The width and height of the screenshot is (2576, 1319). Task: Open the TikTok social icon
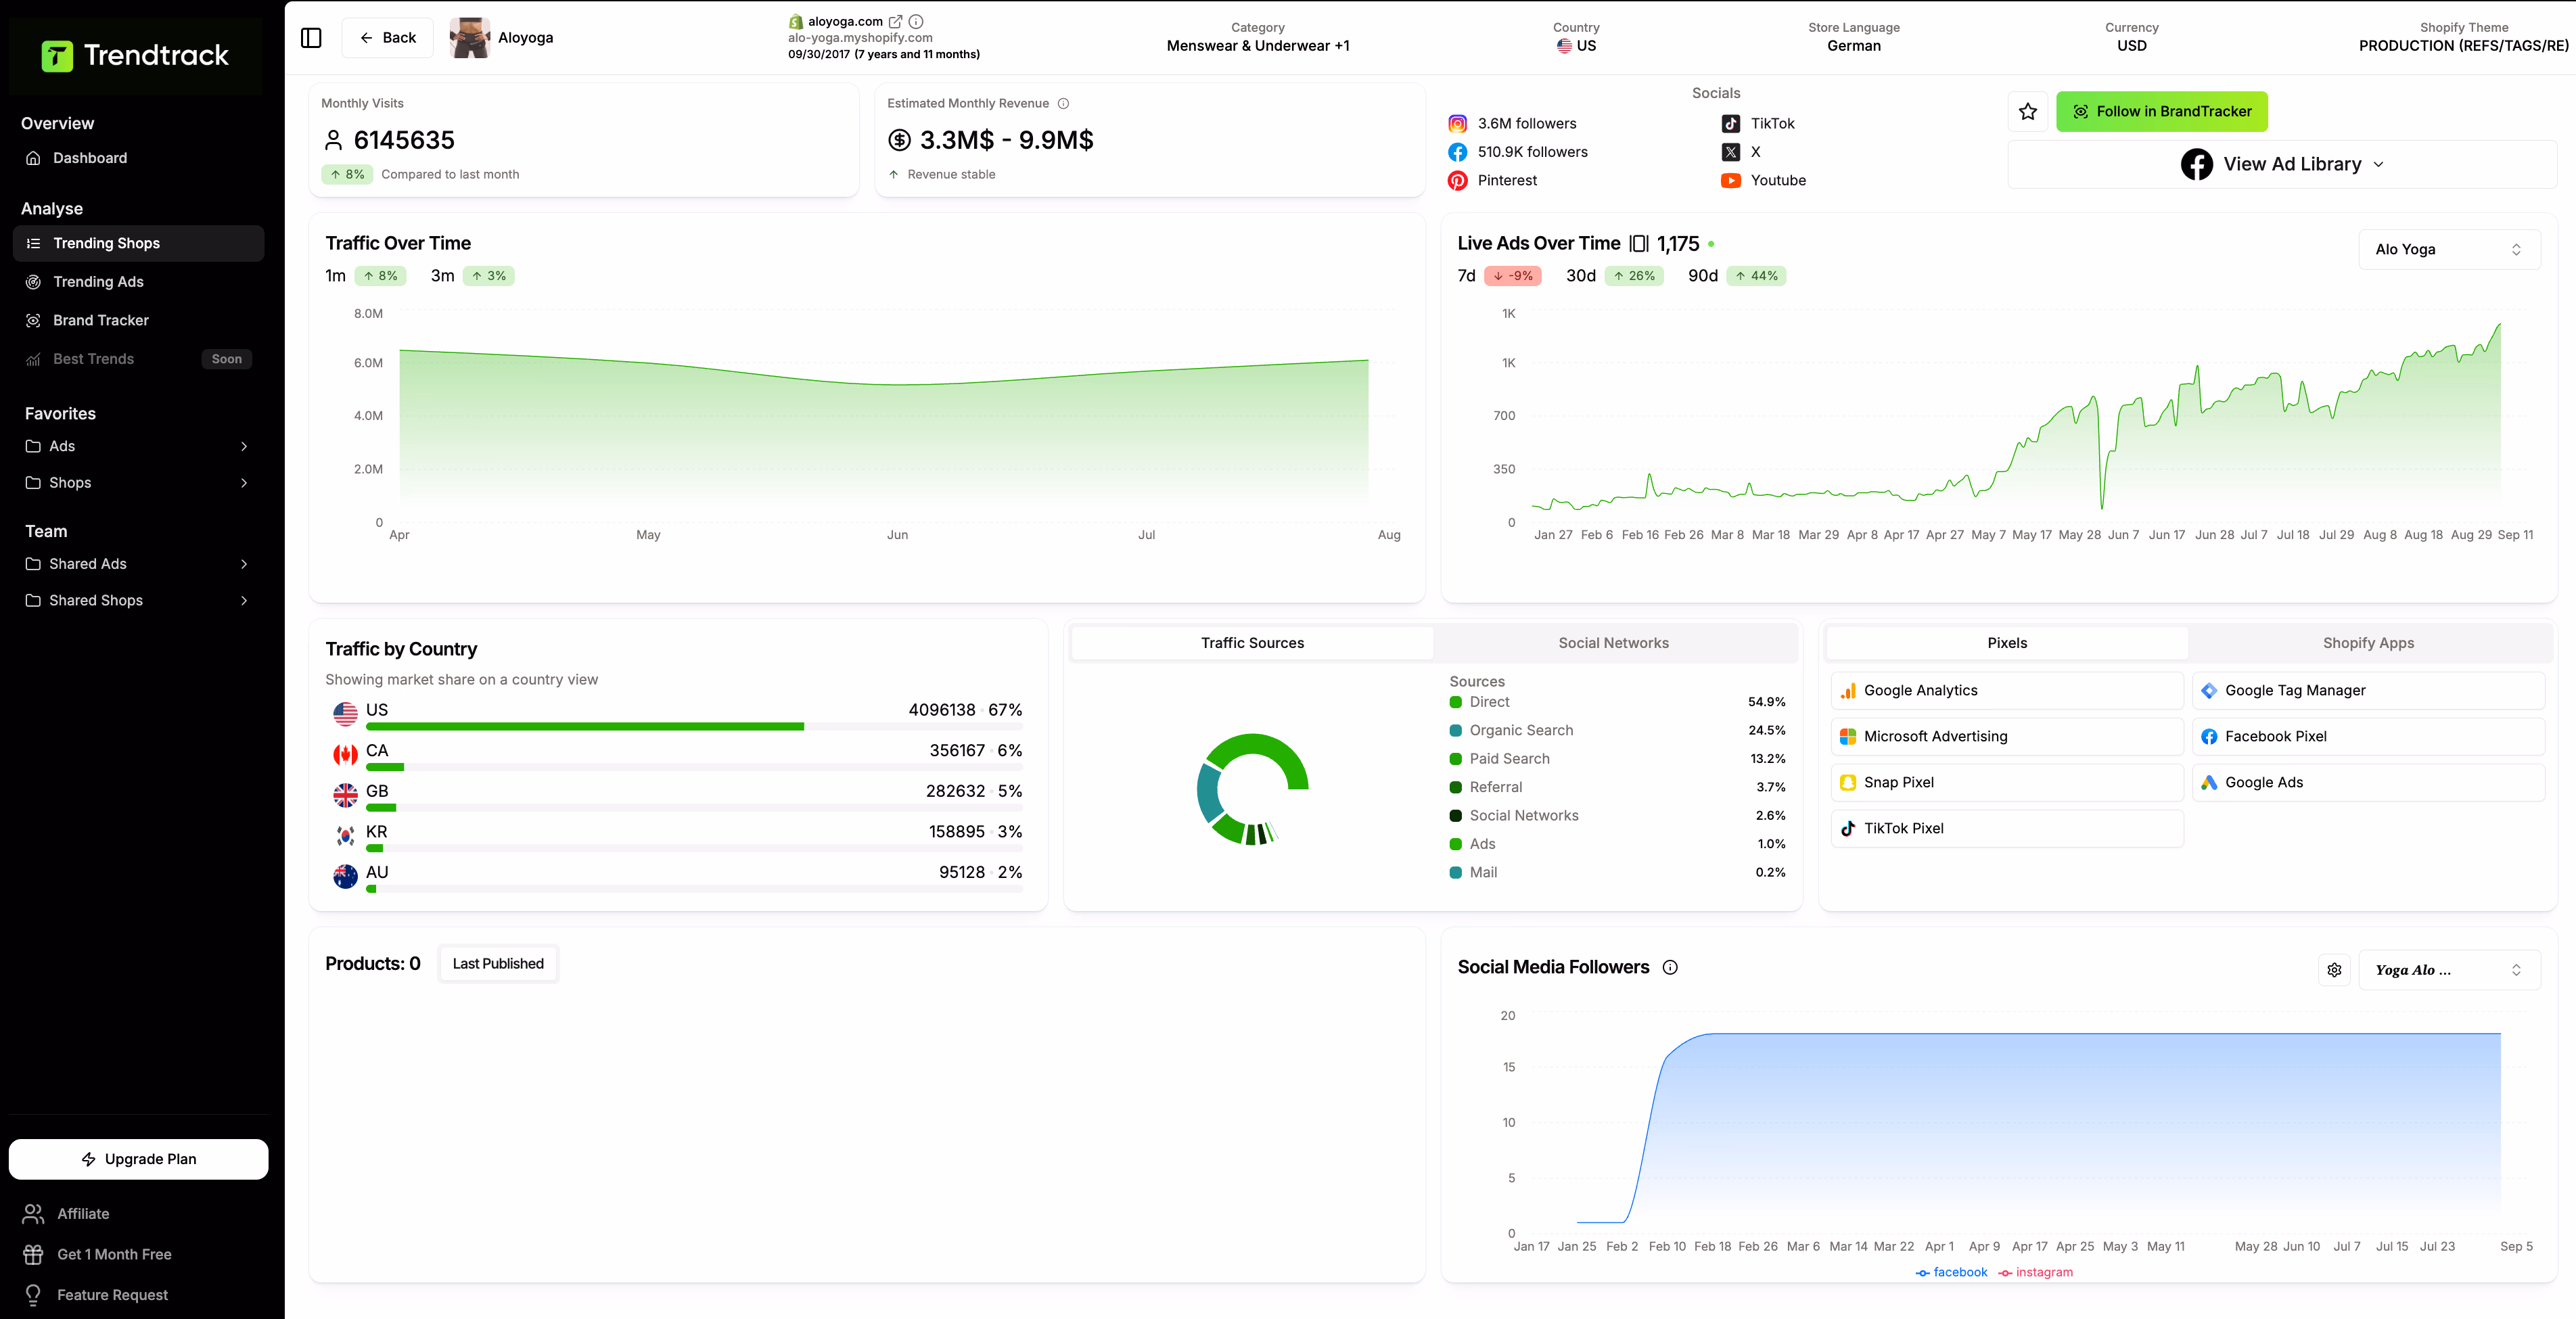(x=1731, y=124)
